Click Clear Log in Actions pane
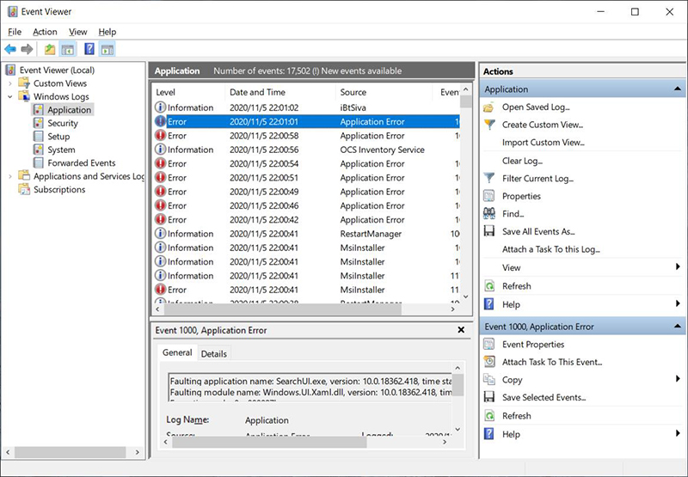This screenshot has width=688, height=477. (522, 161)
